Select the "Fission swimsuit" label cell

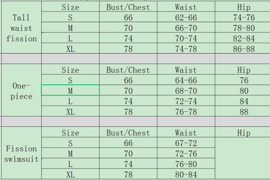pyautogui.click(x=21, y=154)
